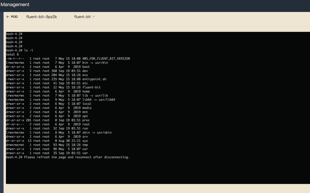Click the root directory row
Viewport: 310px width, 193px height.
click(x=48, y=124)
